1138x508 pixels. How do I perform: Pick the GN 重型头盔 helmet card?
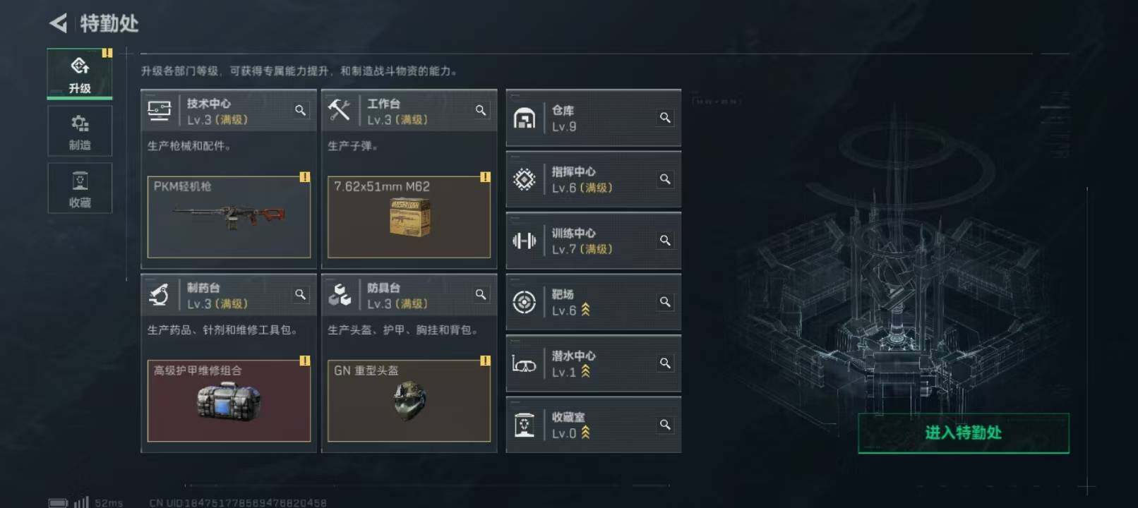[409, 401]
